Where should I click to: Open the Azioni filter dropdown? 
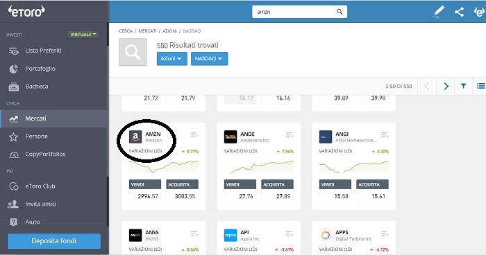click(172, 58)
